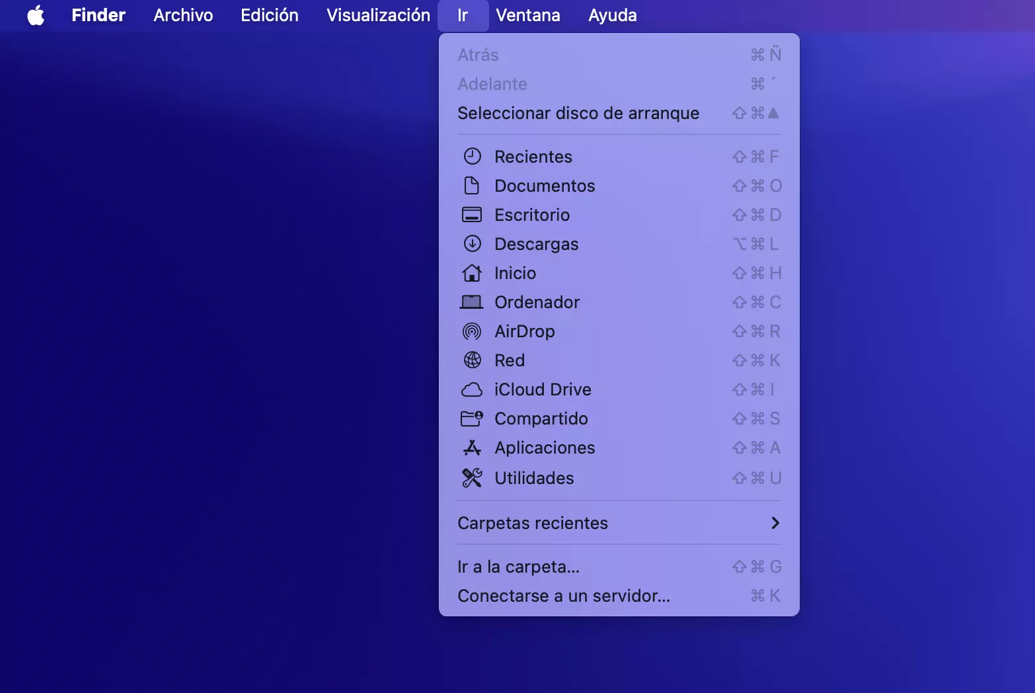Select Ordenador entry
The width and height of the screenshot is (1035, 693).
click(x=619, y=302)
